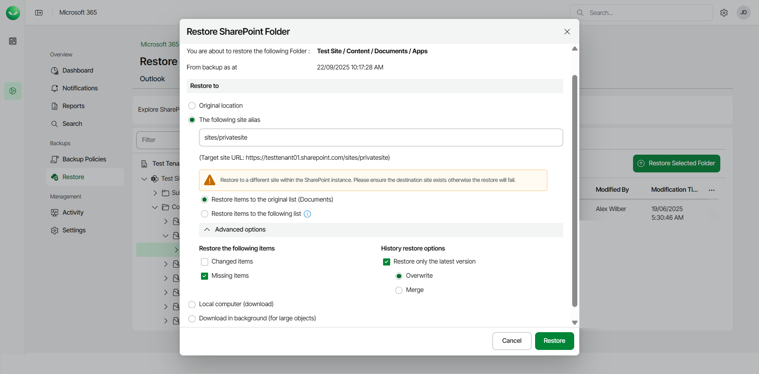Toggle the sidebar panel icon
The height and width of the screenshot is (374, 759).
pos(39,13)
